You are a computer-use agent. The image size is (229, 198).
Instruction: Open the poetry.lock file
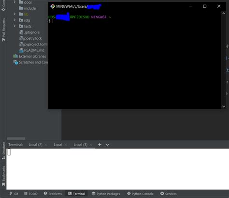[x=30, y=38]
